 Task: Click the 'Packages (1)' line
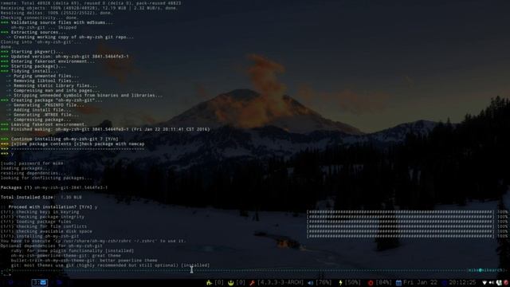[54, 187]
